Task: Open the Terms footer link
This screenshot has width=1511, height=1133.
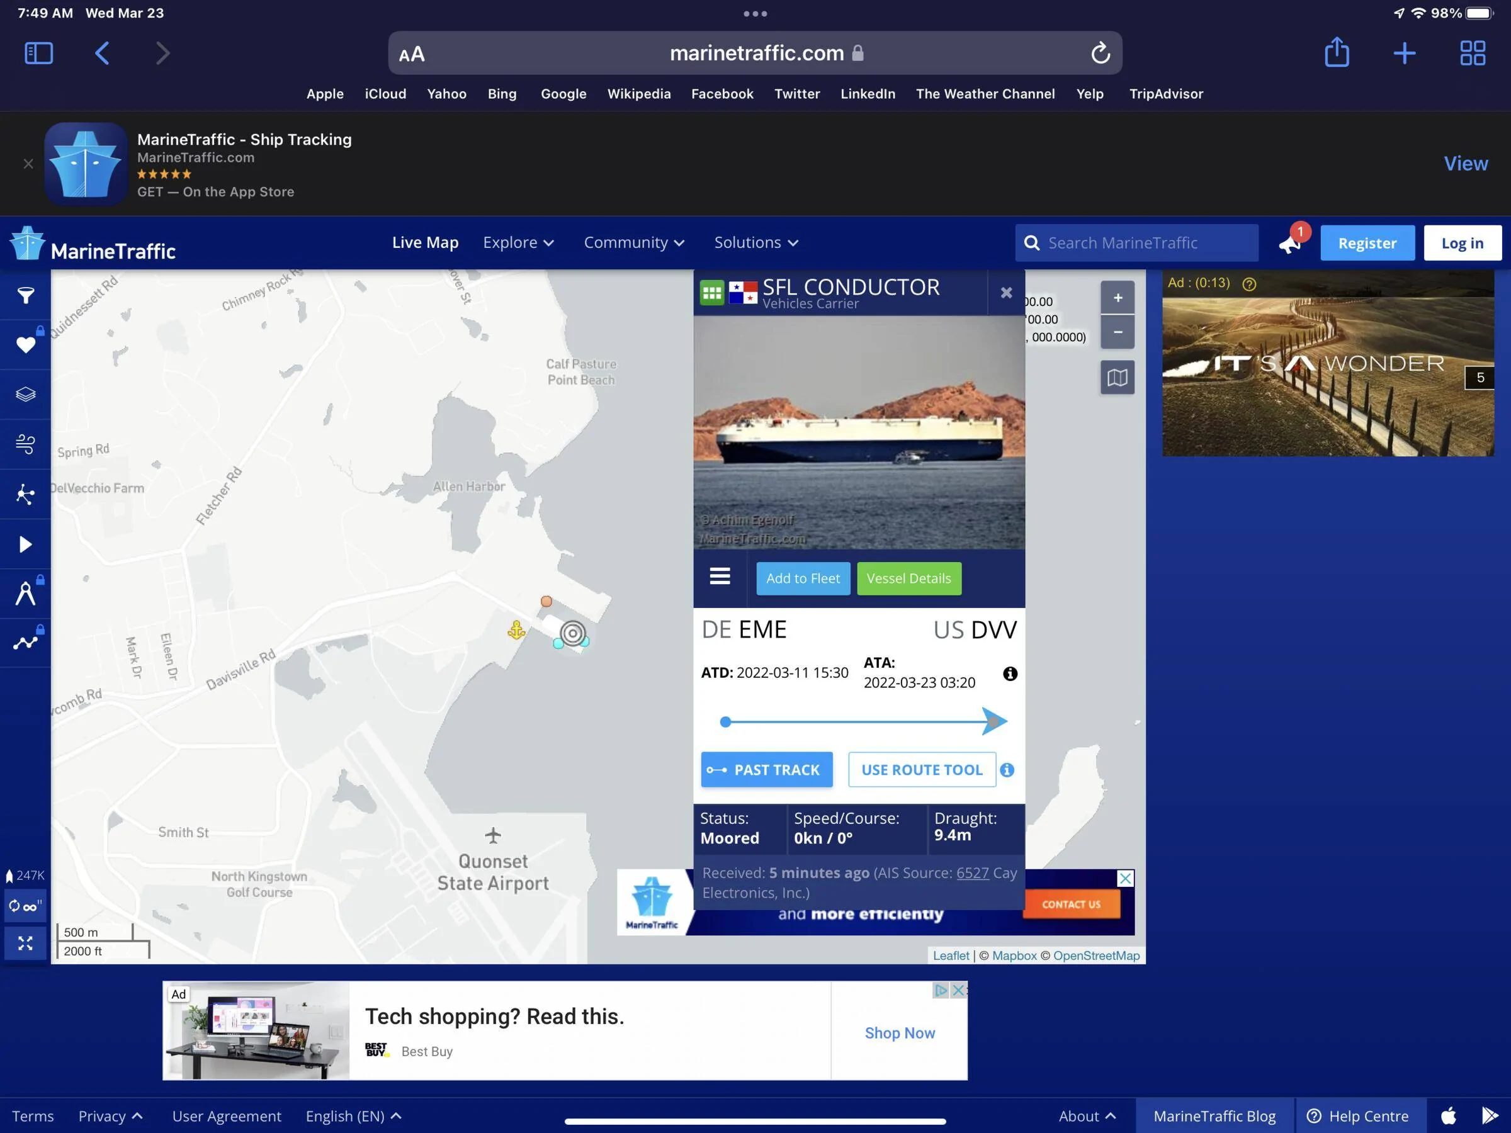Action: pyautogui.click(x=33, y=1116)
